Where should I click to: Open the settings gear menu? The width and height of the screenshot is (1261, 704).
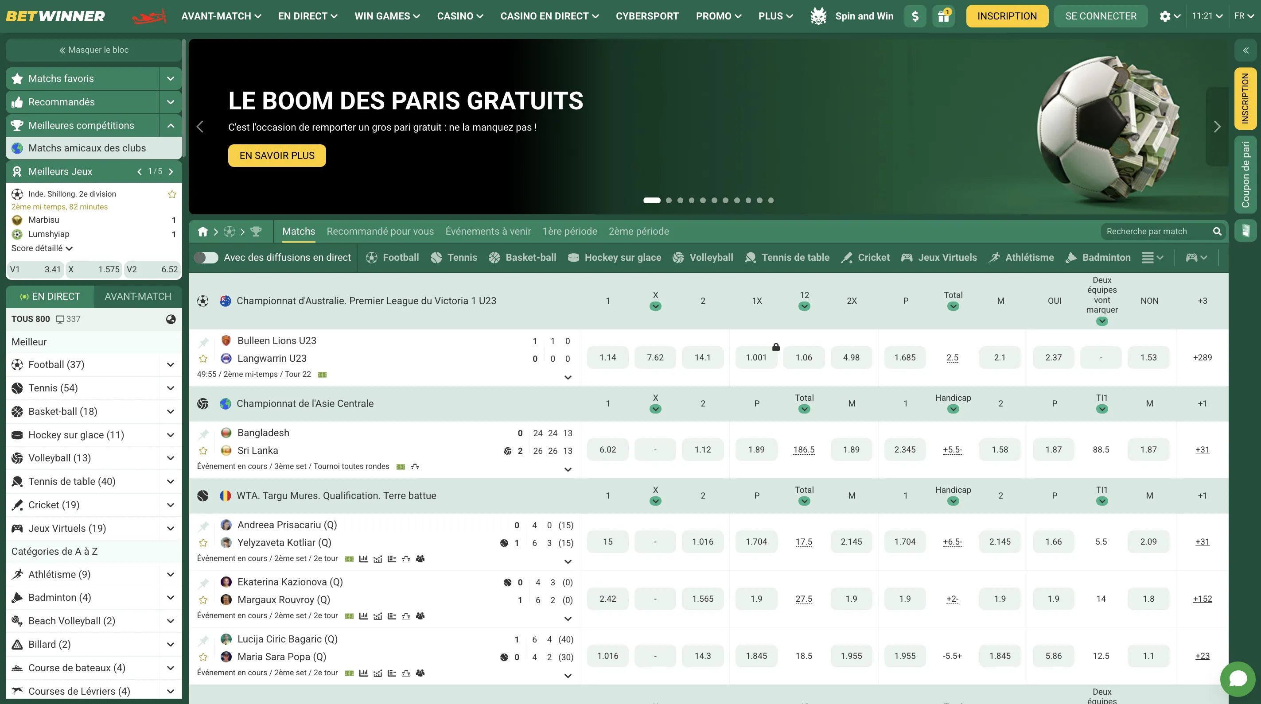coord(1170,16)
